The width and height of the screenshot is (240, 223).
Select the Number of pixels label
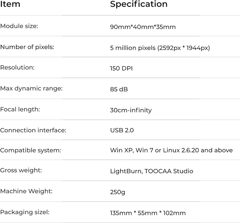[x=27, y=47]
